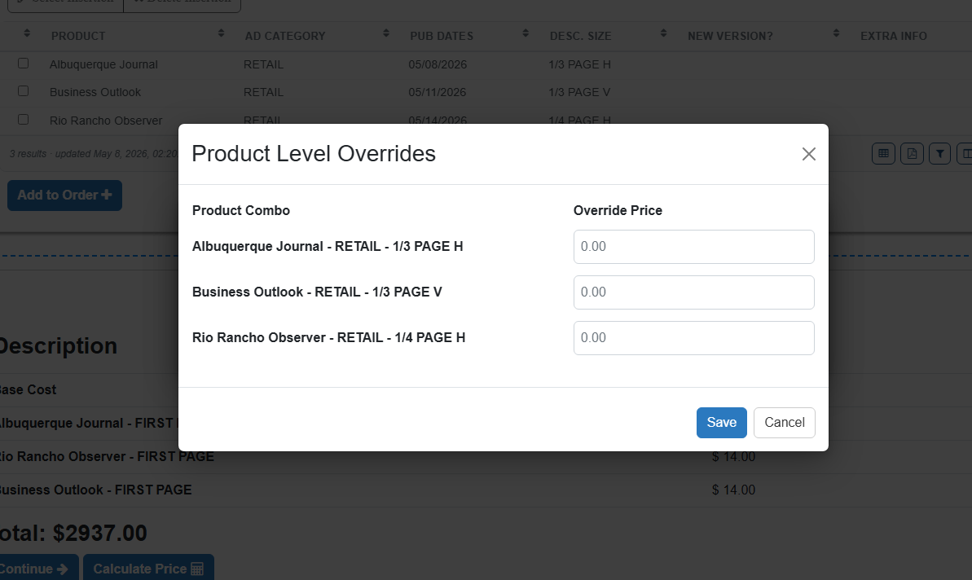Click the NEW VERSION? column header
Viewport: 972px width, 580px height.
(x=730, y=36)
